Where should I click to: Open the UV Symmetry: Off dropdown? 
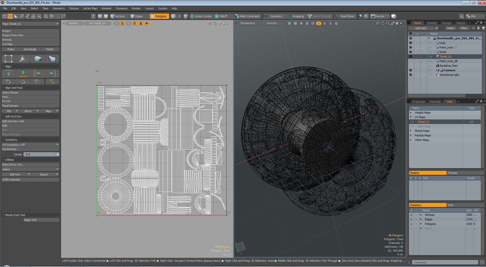[30, 145]
